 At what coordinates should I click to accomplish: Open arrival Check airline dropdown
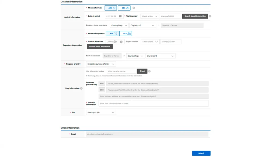[x=150, y=16]
